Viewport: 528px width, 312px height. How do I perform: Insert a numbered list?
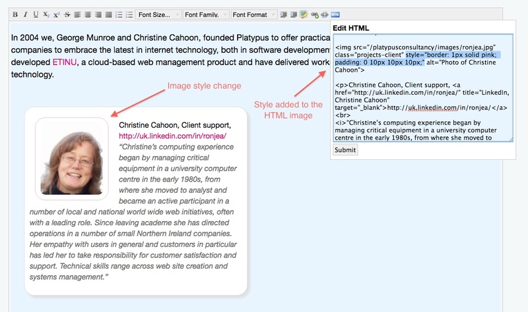pyautogui.click(x=119, y=14)
